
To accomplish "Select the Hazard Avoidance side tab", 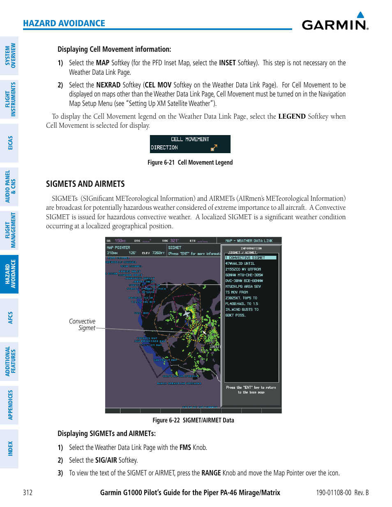I will pos(9,274).
